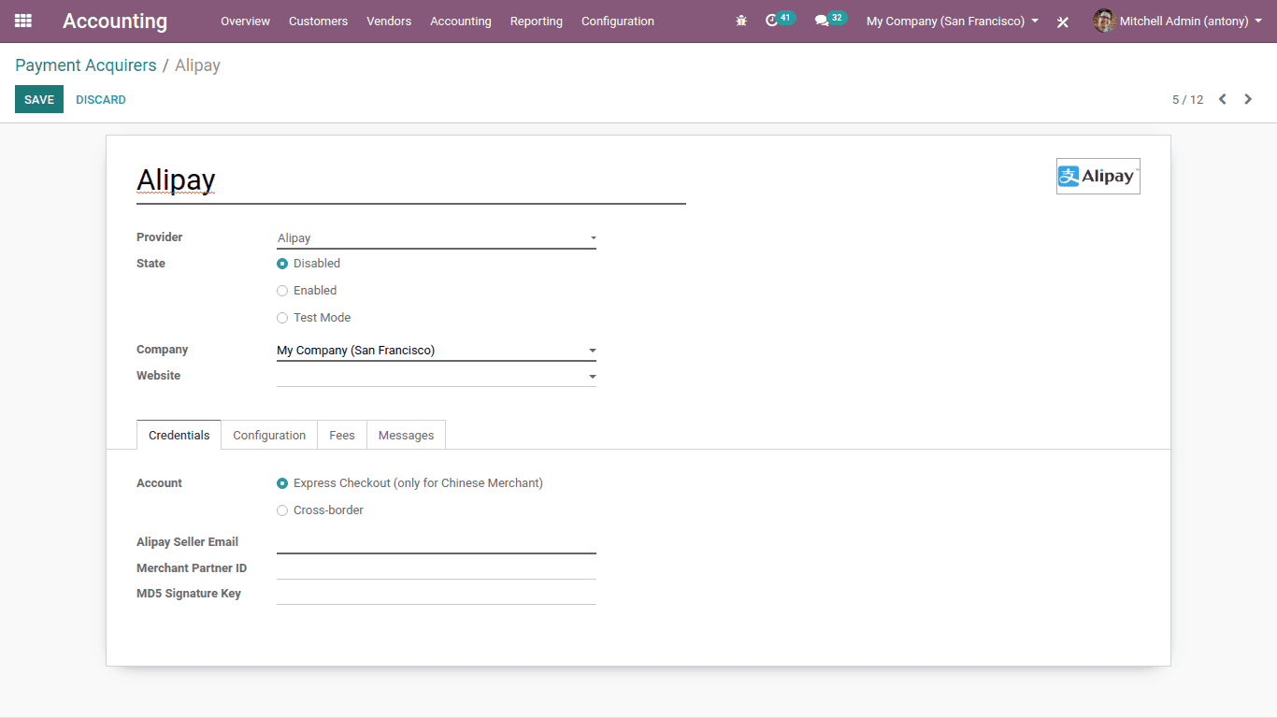Select Cross-border account option
Screen dimensions: 1277x718
pyautogui.click(x=282, y=510)
